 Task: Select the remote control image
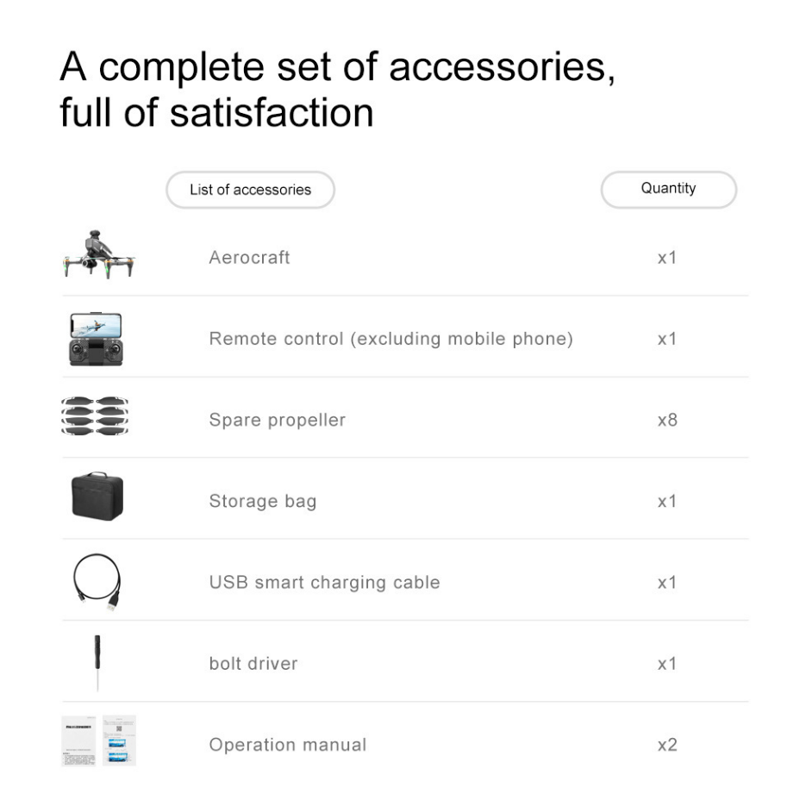tap(97, 339)
